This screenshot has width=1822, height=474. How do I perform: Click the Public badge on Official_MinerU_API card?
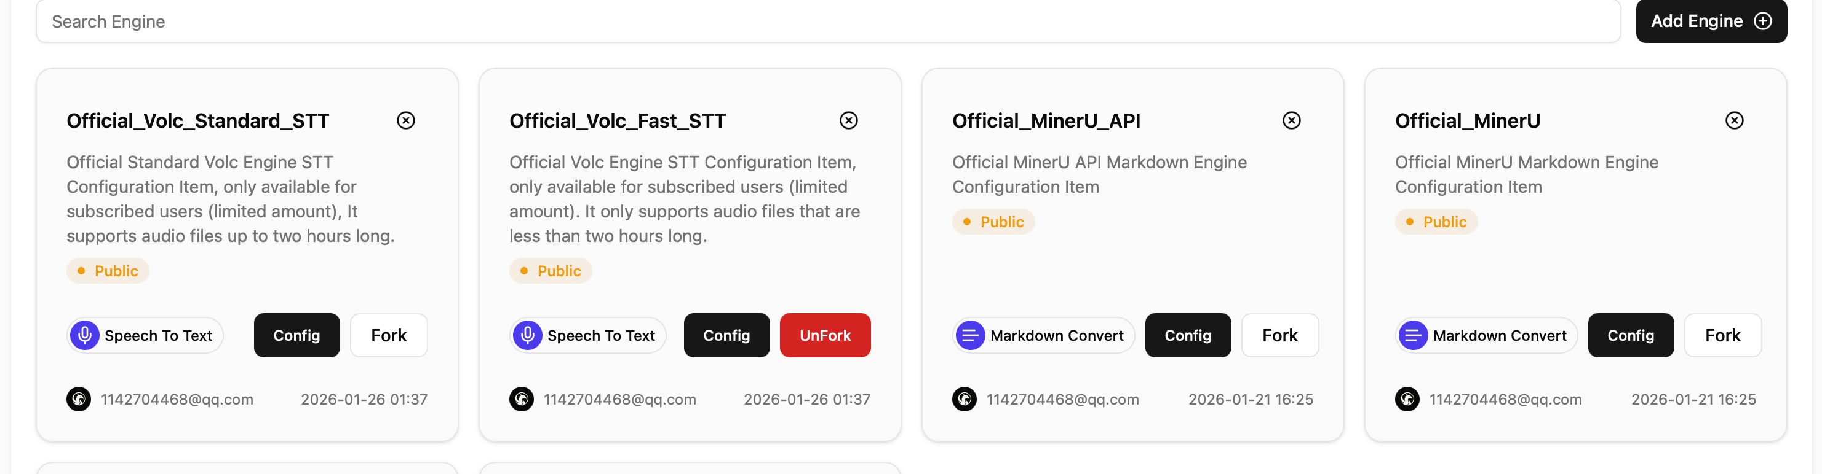[993, 222]
